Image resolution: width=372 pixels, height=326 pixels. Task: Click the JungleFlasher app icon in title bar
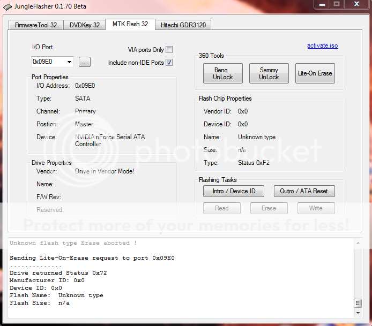(6, 6)
